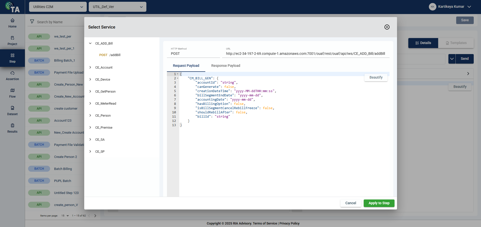
Task: Select the Request Payload tab
Action: pyautogui.click(x=186, y=66)
